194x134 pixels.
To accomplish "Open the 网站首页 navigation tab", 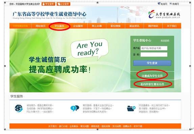I will 41,26.
